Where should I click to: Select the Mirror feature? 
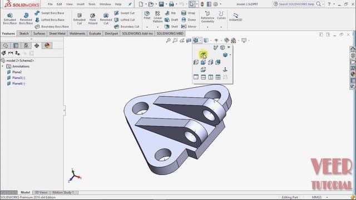189,27
